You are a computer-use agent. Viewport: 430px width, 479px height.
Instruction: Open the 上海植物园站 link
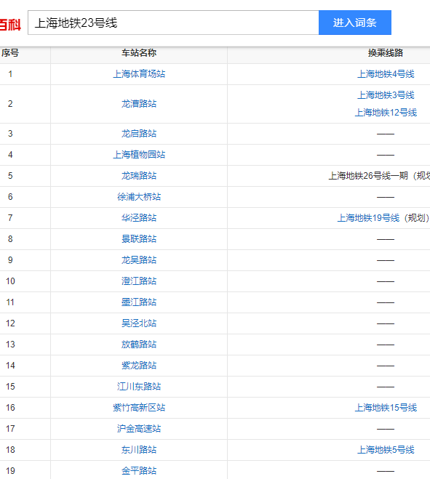pyautogui.click(x=139, y=155)
